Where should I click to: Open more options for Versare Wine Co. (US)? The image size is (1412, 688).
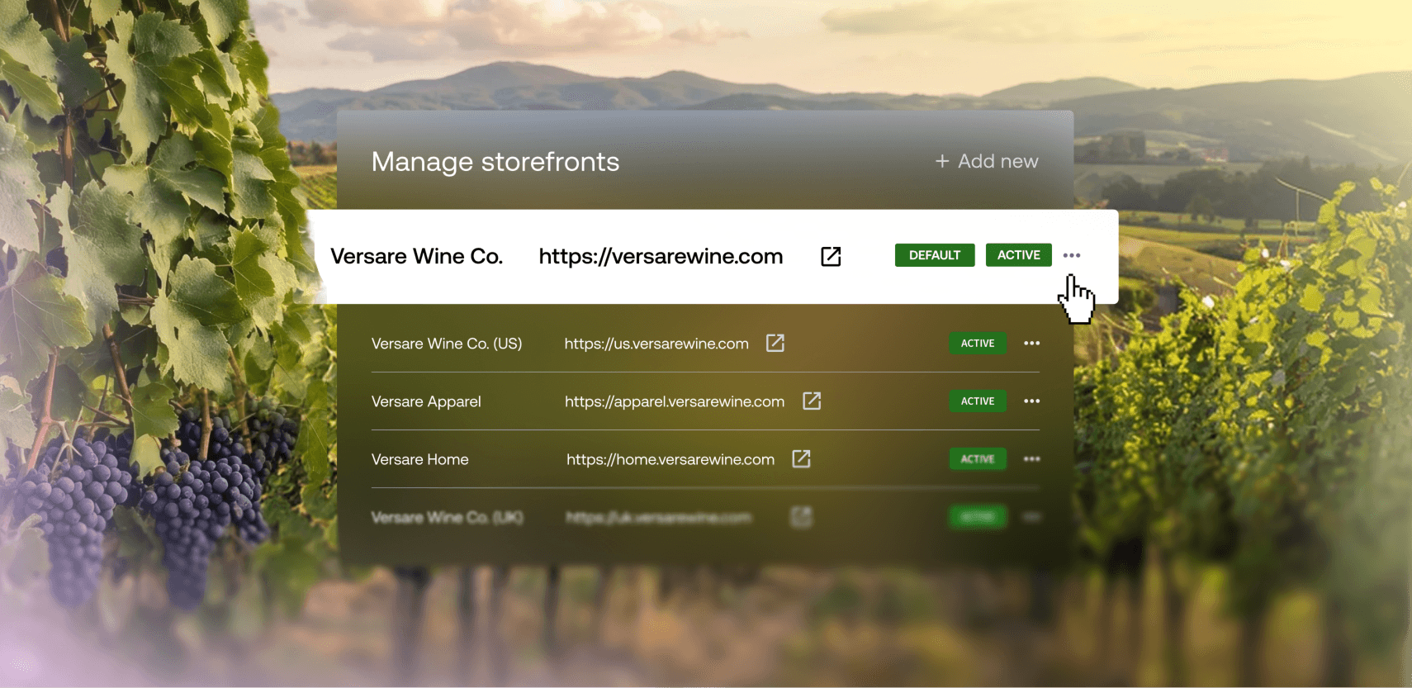click(1032, 343)
